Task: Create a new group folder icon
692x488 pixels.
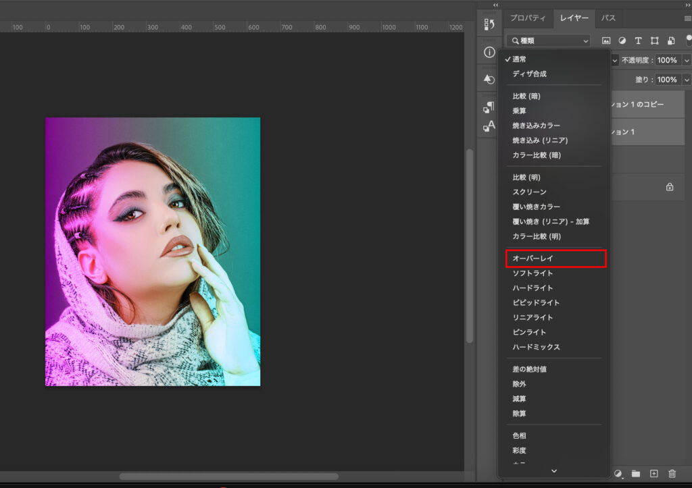Action: [x=636, y=474]
